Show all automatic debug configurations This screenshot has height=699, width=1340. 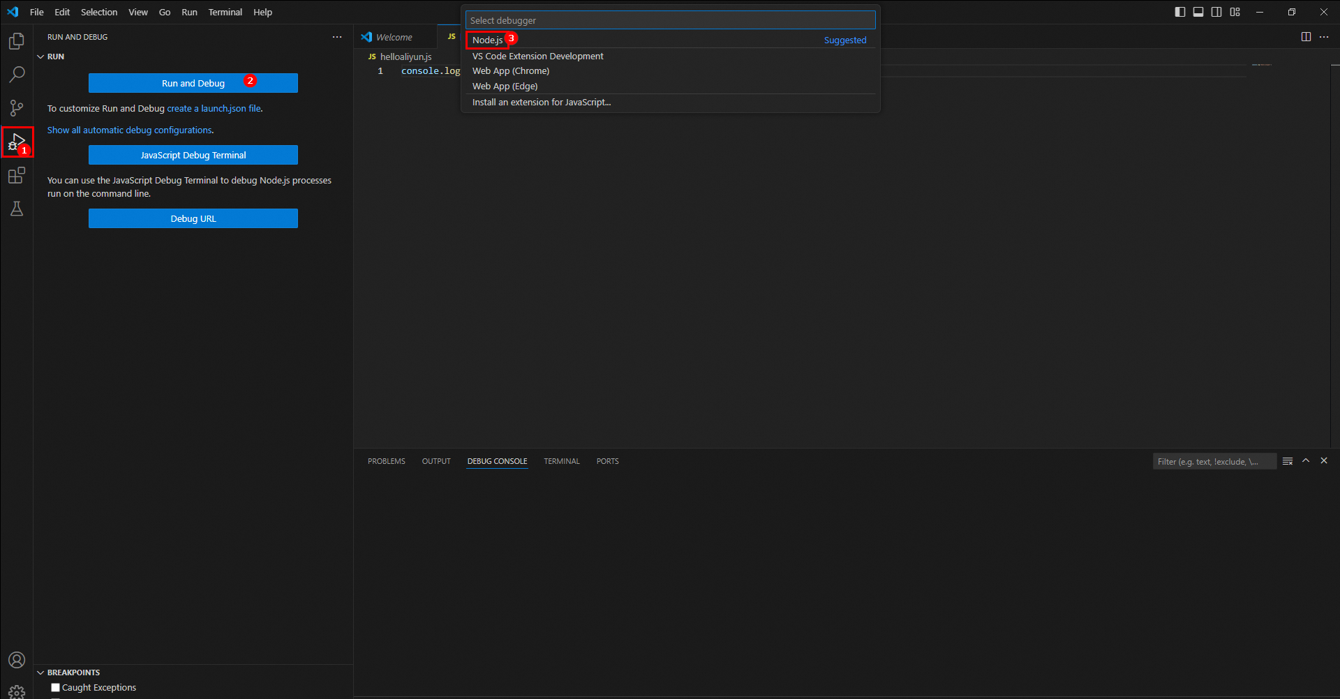pos(130,130)
